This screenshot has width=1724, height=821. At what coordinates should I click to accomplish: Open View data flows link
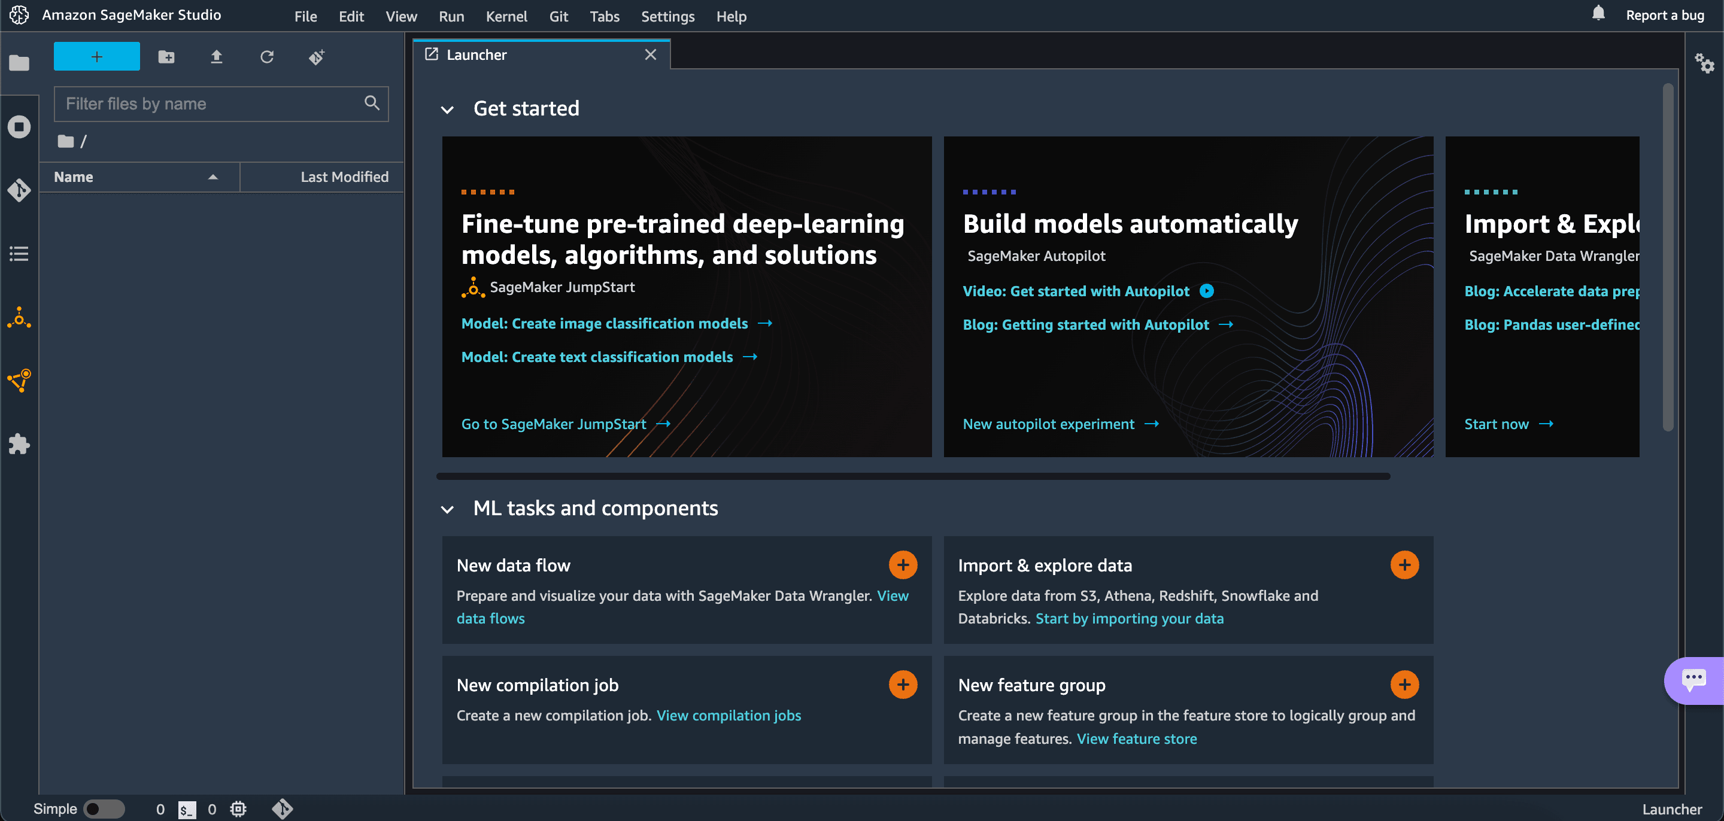point(490,619)
